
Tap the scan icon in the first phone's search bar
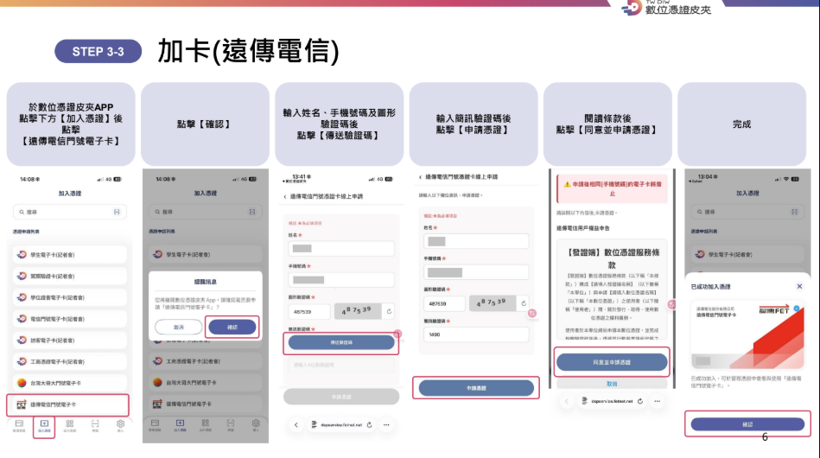[117, 212]
